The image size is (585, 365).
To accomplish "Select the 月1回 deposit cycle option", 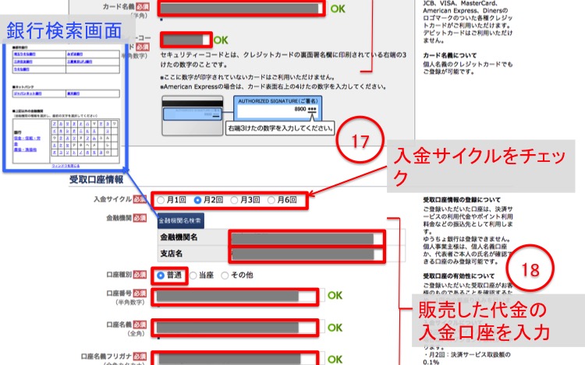I will point(161,200).
